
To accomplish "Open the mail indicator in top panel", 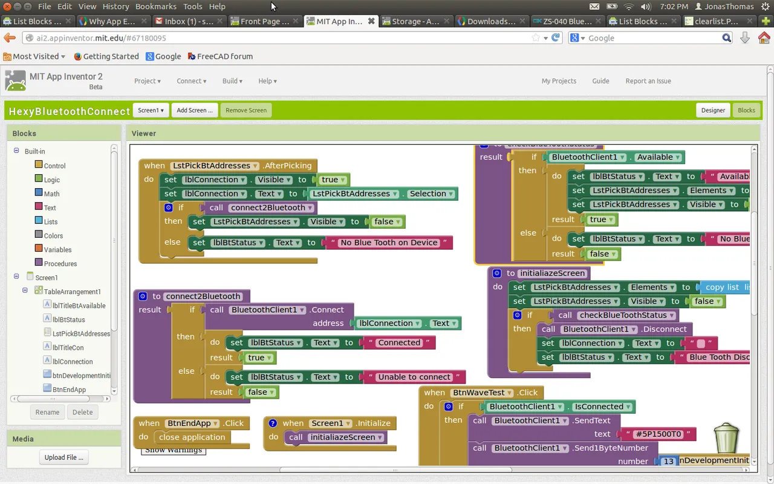I will tap(594, 7).
